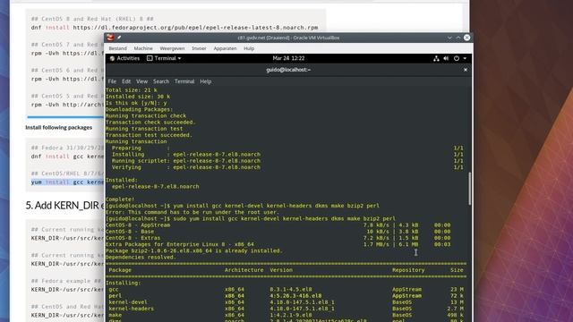Image resolution: width=573 pixels, height=322 pixels.
Task: Click the 'make' package row in terminal
Action: [286, 315]
